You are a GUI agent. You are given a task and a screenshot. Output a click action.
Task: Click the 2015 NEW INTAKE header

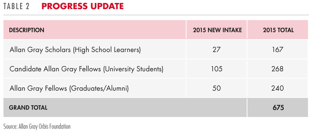217,30
